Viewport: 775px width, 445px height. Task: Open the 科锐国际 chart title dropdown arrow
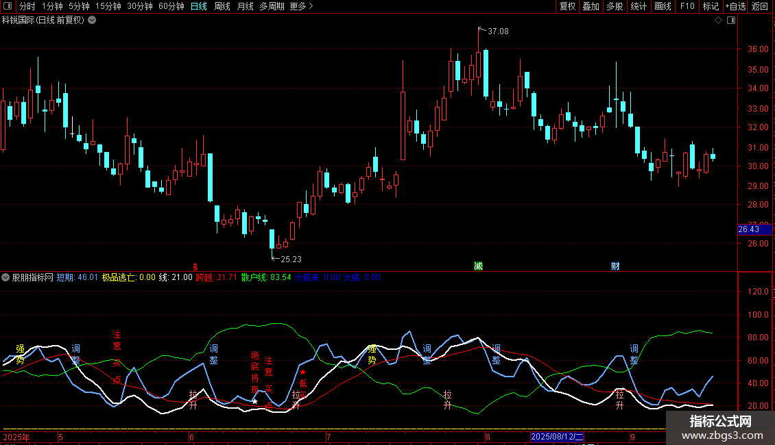point(92,21)
